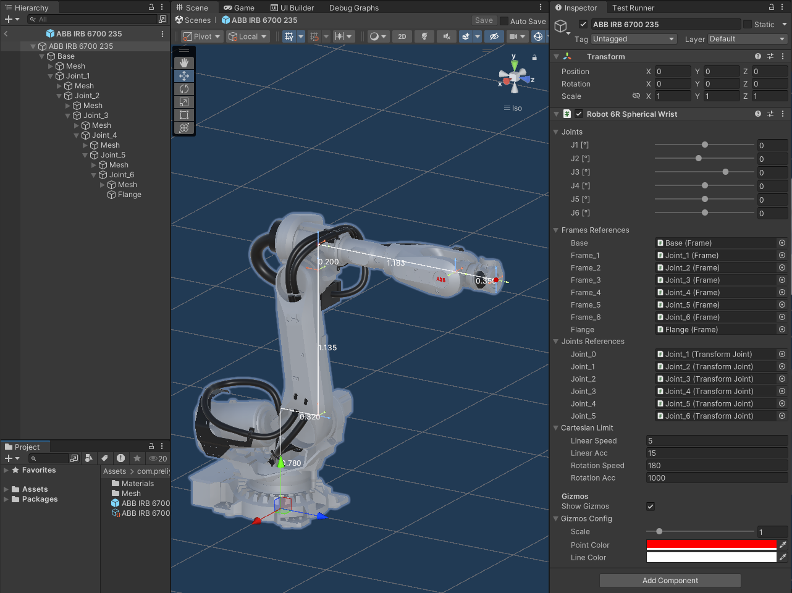Viewport: 792px width, 593px height.
Task: Search by label in Project panel
Action: 104,458
